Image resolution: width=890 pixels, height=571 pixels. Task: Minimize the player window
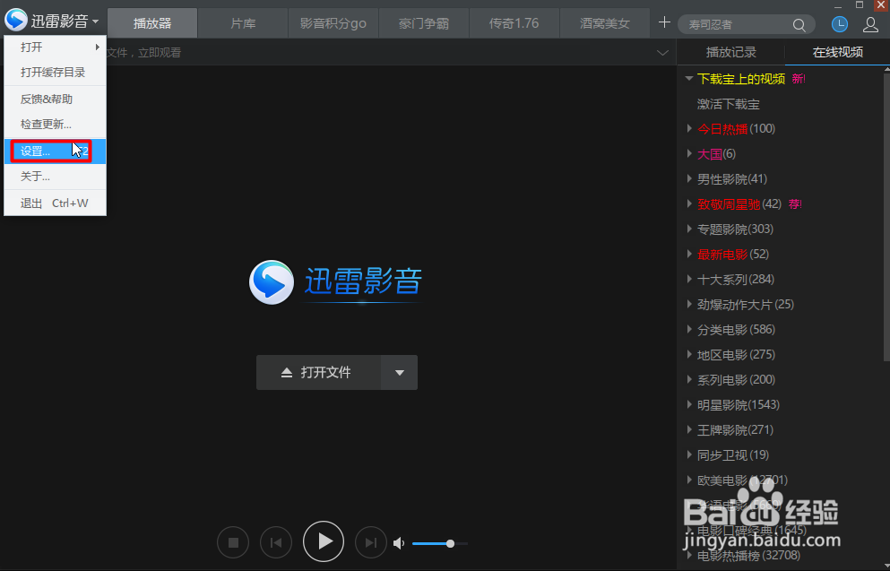pos(838,5)
